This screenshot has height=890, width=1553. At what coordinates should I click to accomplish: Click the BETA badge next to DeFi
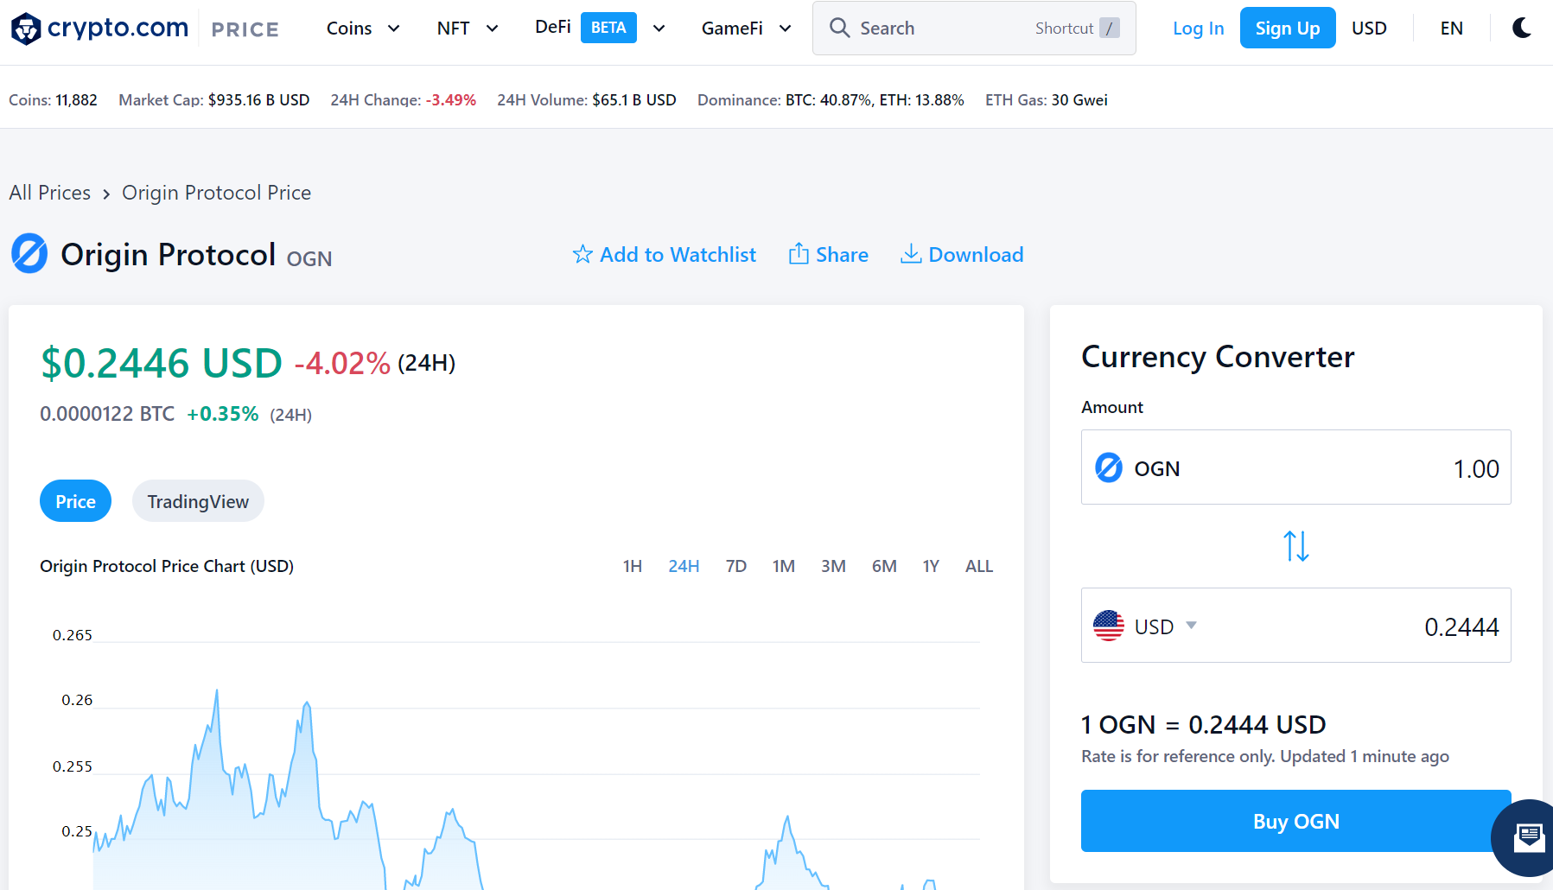coord(608,28)
